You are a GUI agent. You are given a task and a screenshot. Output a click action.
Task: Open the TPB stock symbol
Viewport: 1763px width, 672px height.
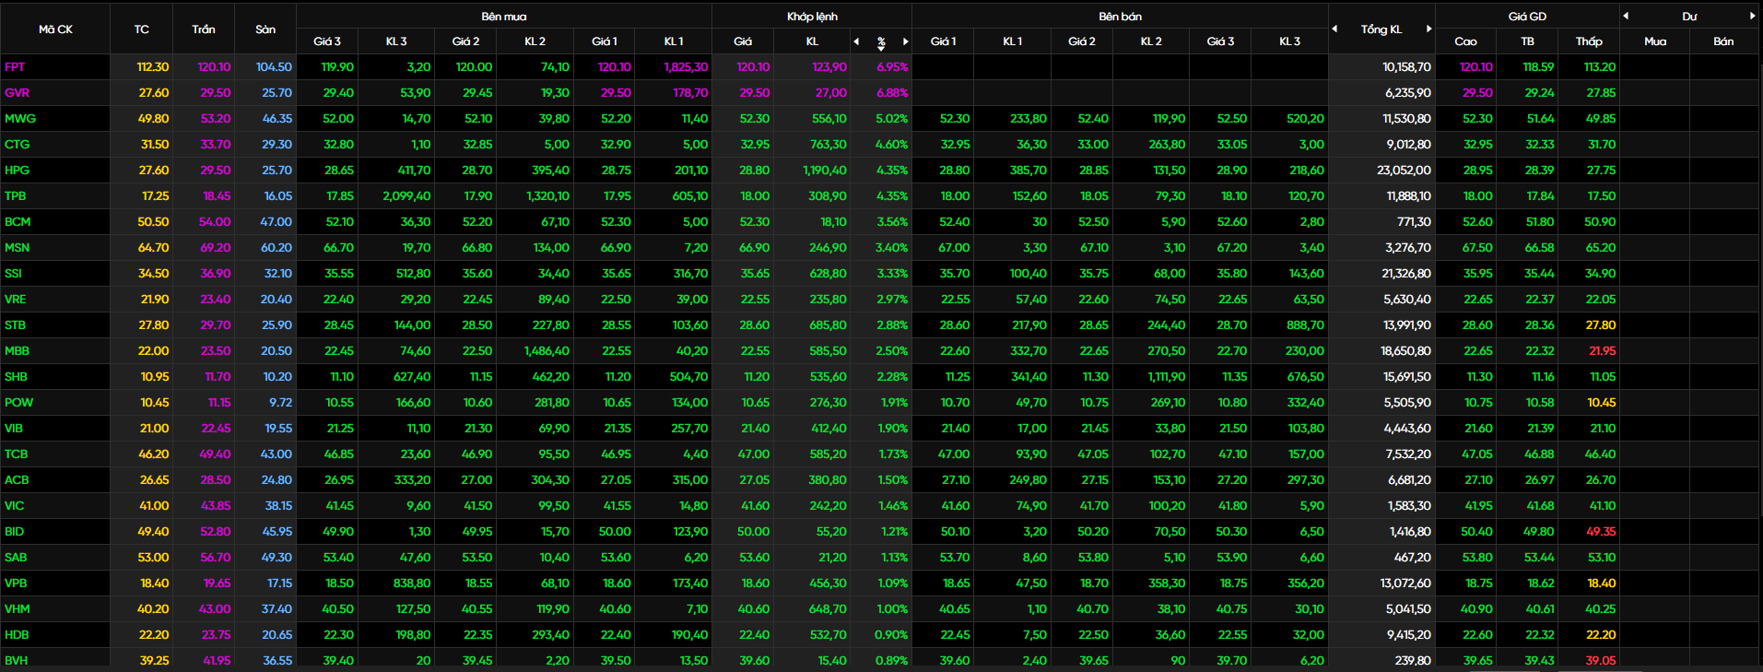pyautogui.click(x=15, y=196)
